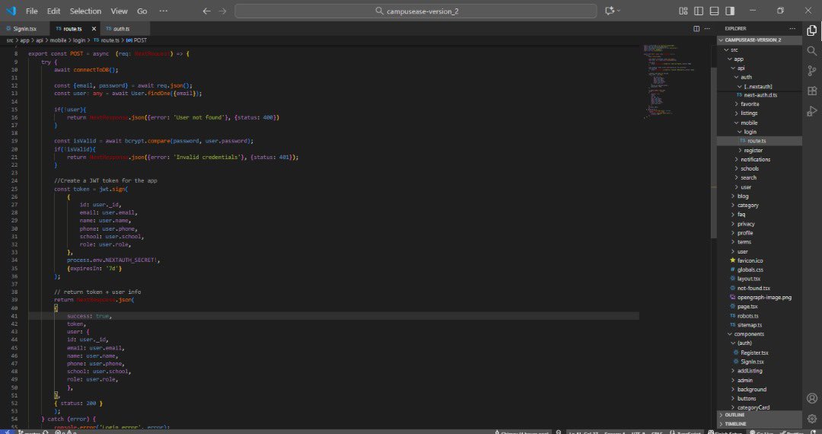
Task: Click the POST symbol in the breadcrumb
Action: pos(136,40)
